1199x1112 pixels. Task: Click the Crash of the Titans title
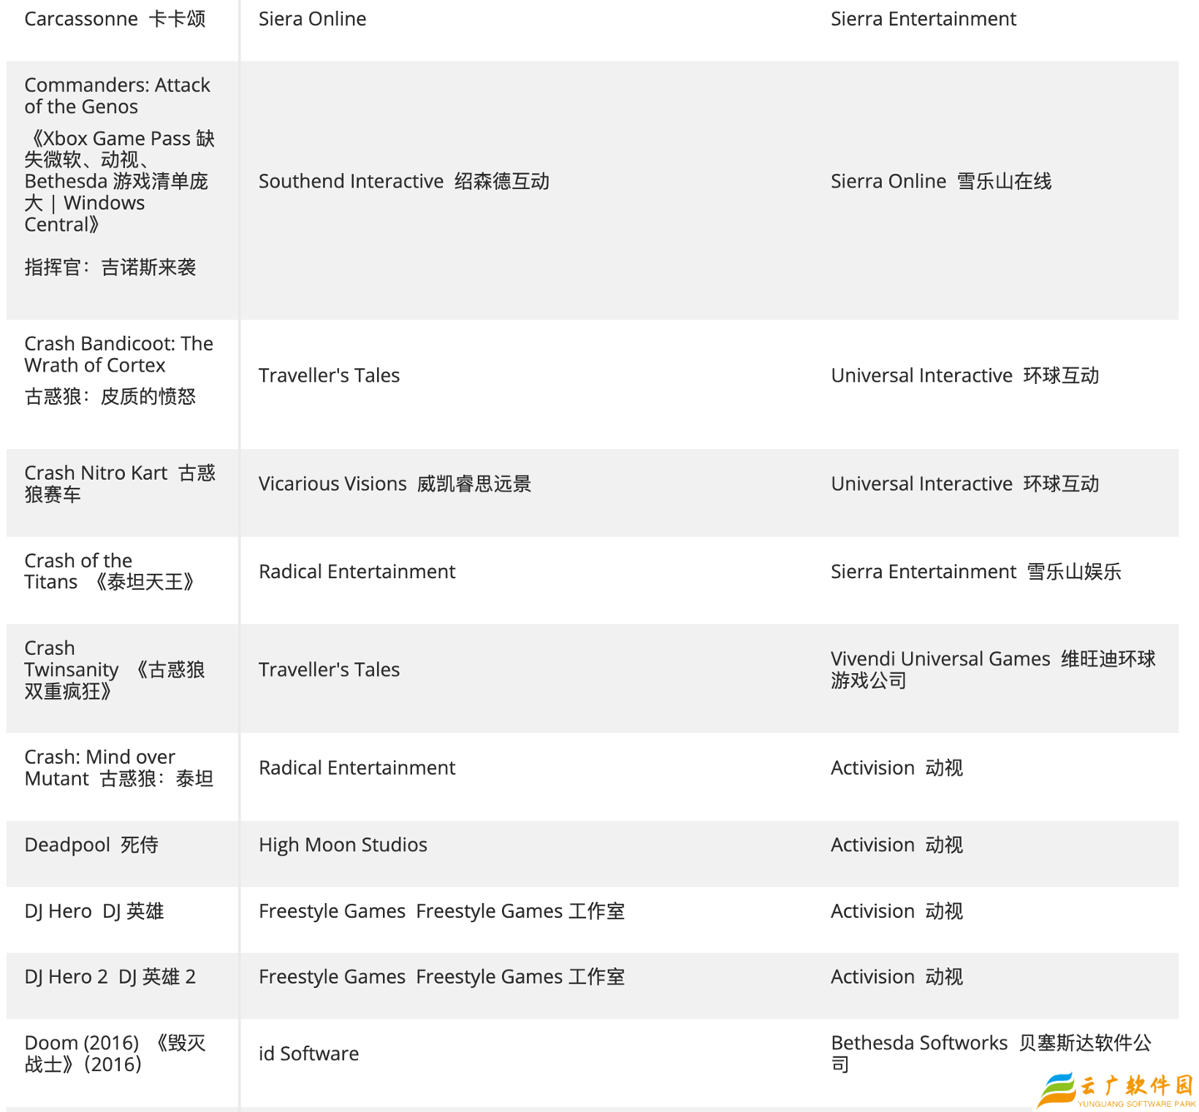[x=109, y=571]
